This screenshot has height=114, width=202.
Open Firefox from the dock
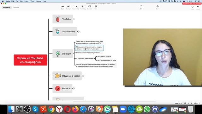[75, 109]
